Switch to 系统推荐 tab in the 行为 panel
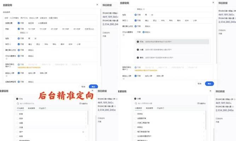Viewport: 236px width, 141px height. [x=31, y=108]
